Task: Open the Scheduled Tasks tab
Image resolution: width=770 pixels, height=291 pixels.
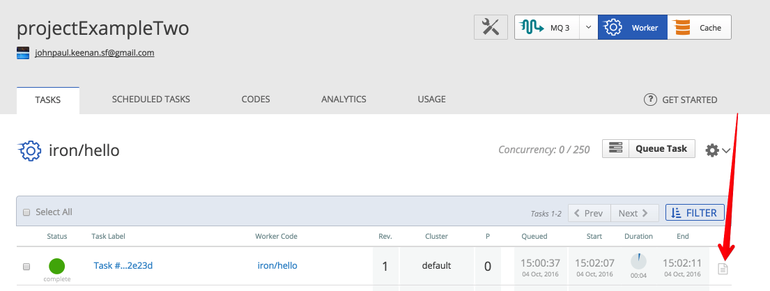Action: pos(151,99)
